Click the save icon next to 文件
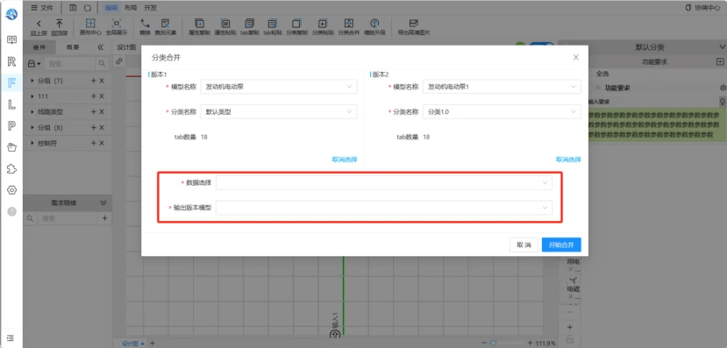The width and height of the screenshot is (727, 348). (73, 8)
